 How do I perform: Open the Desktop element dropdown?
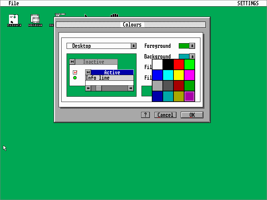point(133,46)
